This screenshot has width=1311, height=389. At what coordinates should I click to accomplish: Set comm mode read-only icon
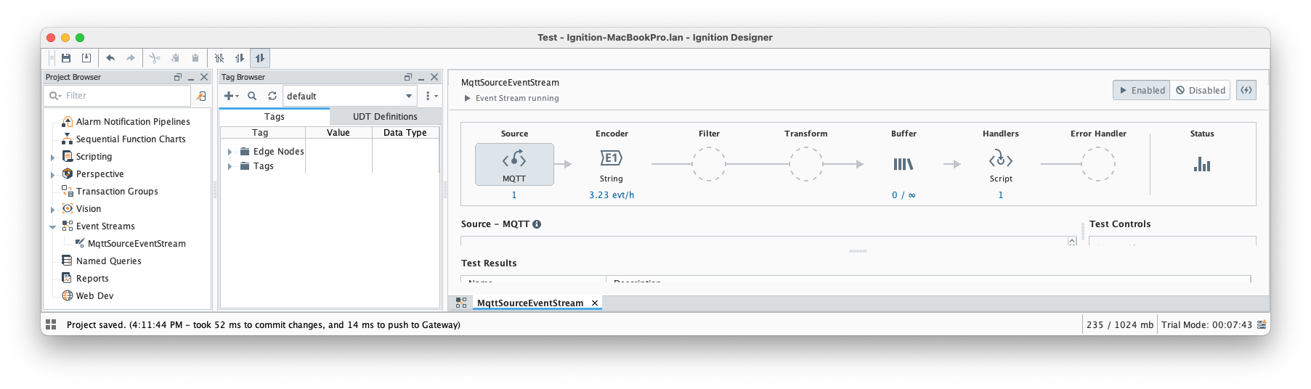pyautogui.click(x=240, y=58)
